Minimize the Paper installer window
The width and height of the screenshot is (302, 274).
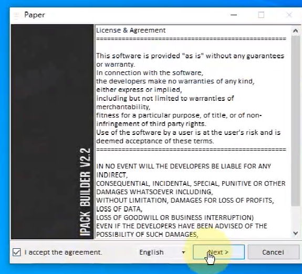(x=234, y=15)
